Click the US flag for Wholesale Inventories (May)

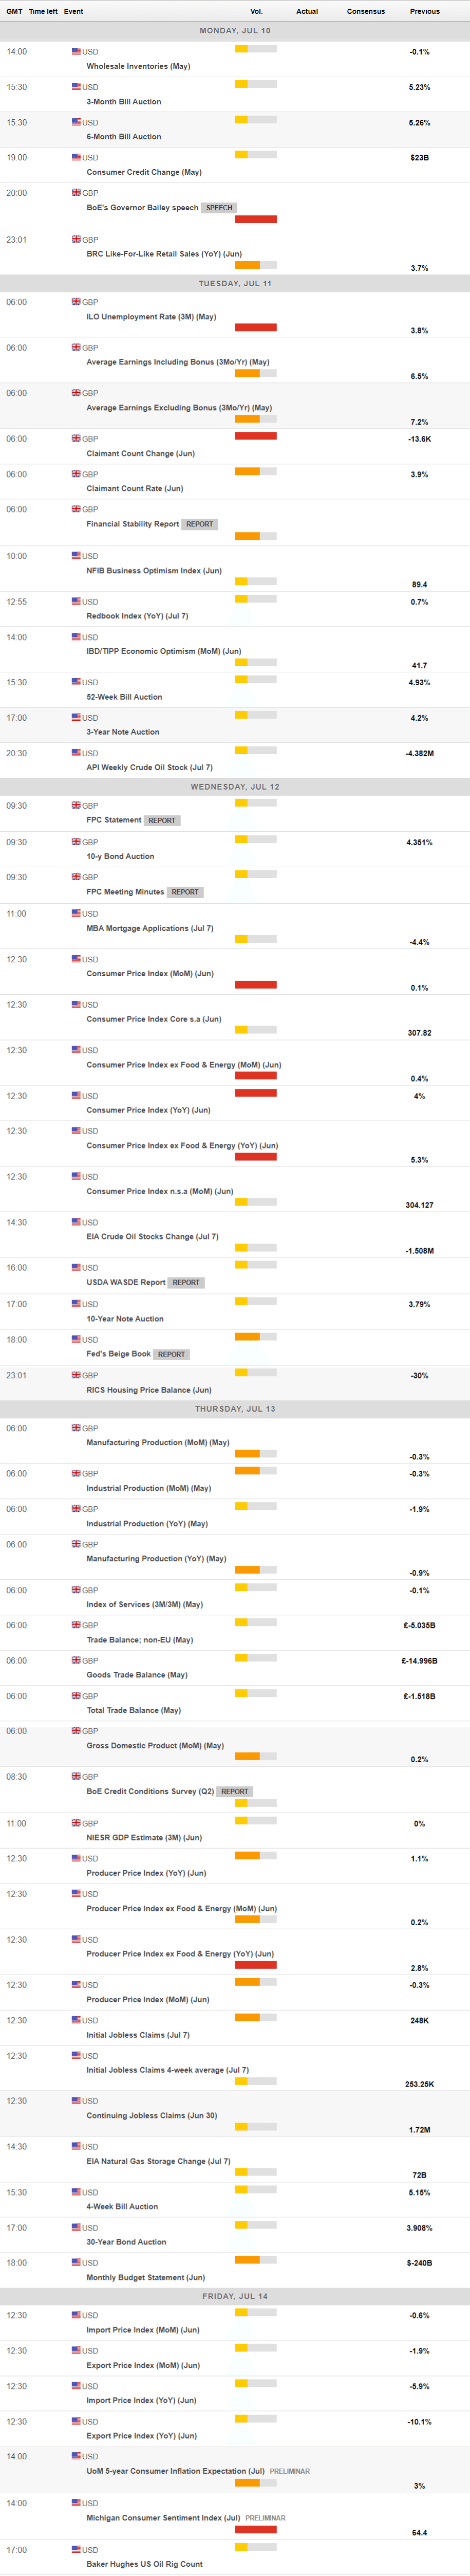[x=76, y=51]
